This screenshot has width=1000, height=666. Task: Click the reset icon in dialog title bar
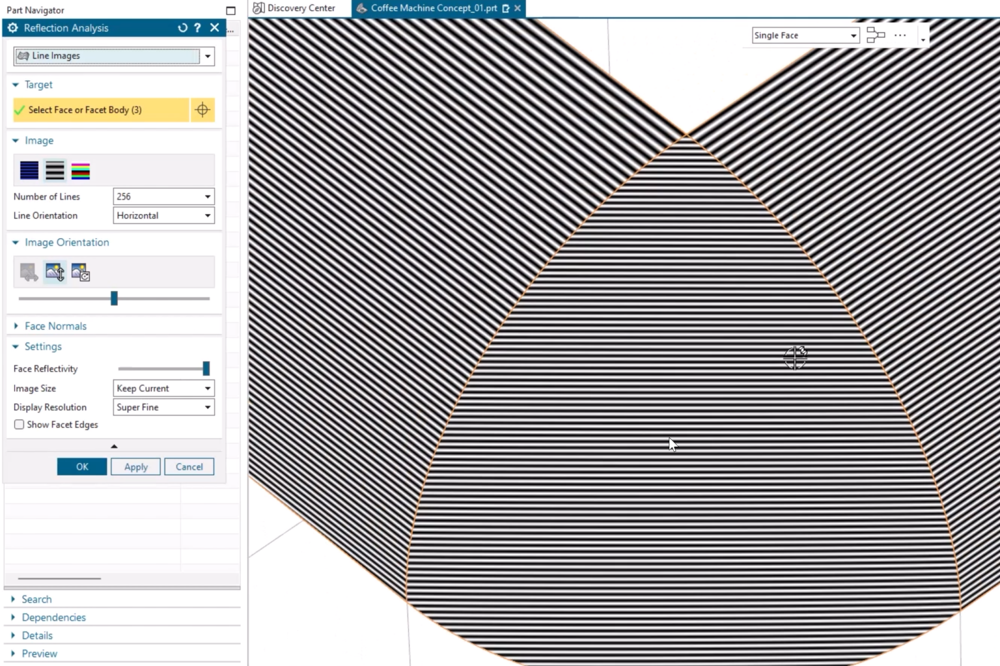coord(182,27)
